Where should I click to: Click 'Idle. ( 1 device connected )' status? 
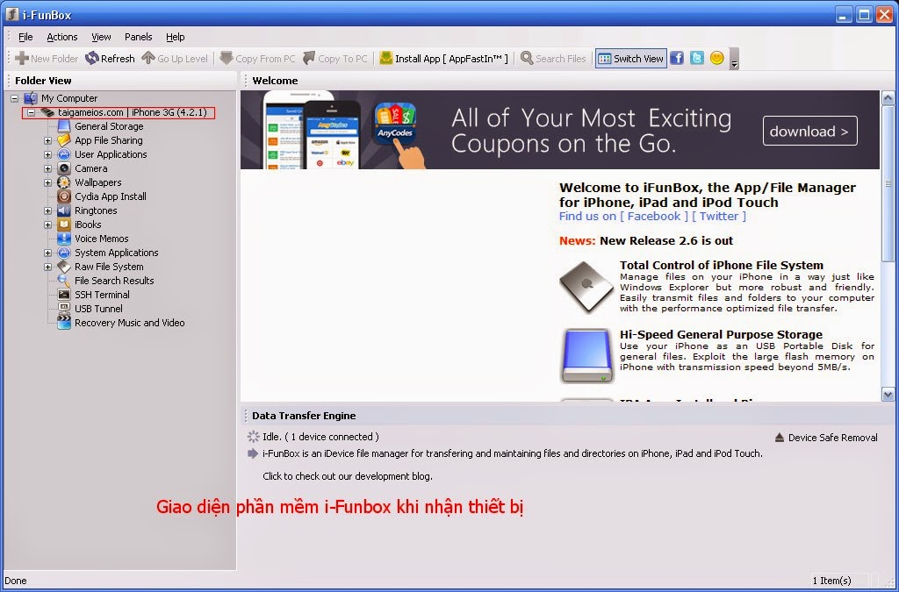(320, 437)
